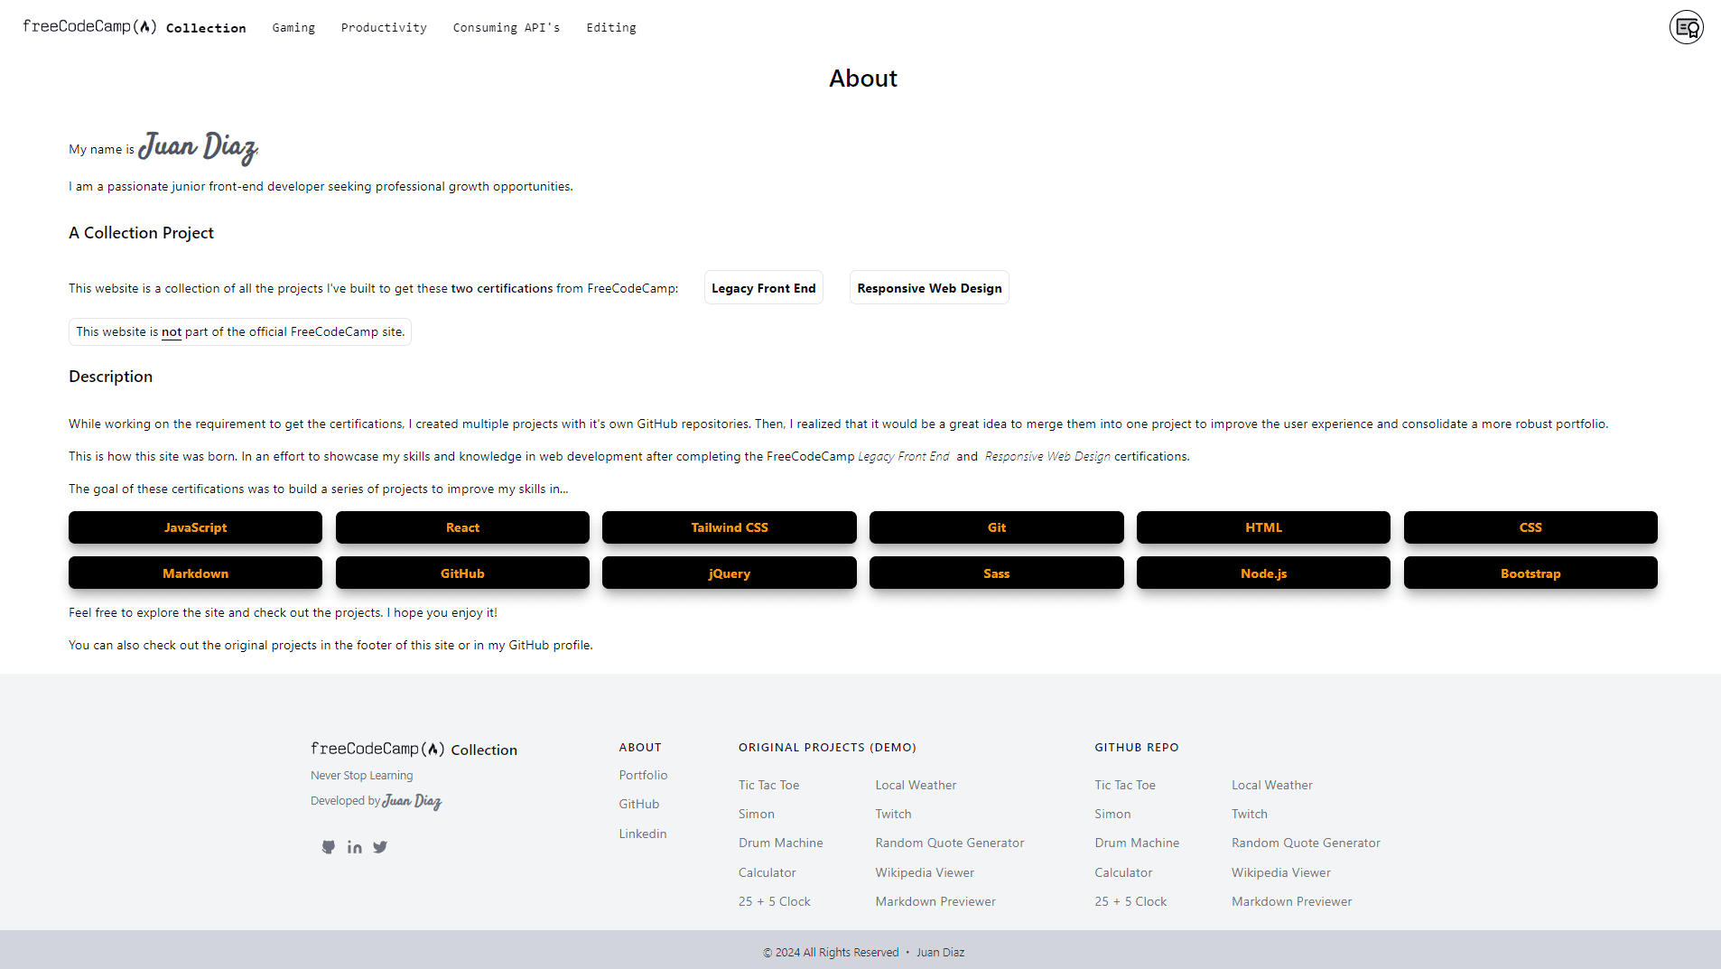1721x969 pixels.
Task: Open Calculator demo link
Action: tap(767, 872)
